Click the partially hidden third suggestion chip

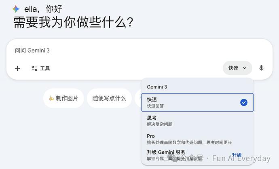[x=138, y=98]
